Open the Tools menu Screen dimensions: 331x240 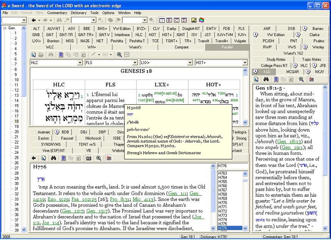click(94, 13)
